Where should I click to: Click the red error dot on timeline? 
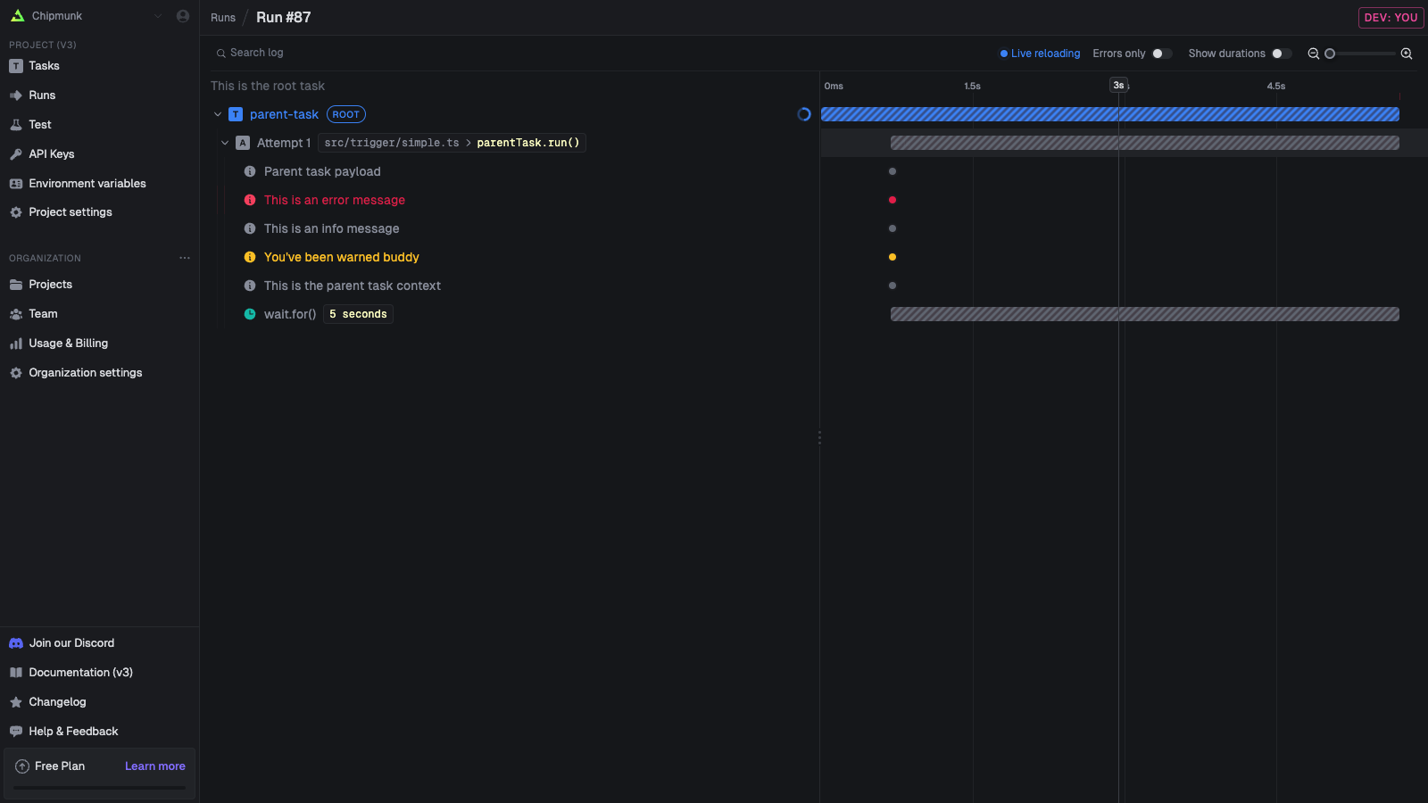click(x=892, y=200)
